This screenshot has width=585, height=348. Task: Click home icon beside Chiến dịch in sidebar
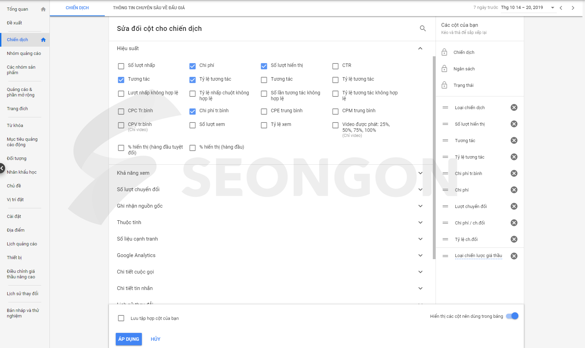tap(43, 40)
